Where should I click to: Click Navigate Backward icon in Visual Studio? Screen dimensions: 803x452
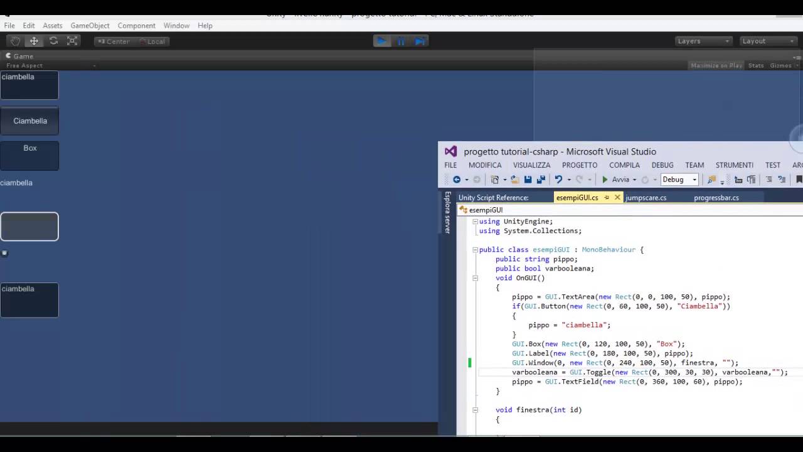[457, 180]
